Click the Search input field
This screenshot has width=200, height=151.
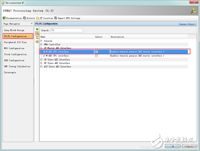pos(67,30)
